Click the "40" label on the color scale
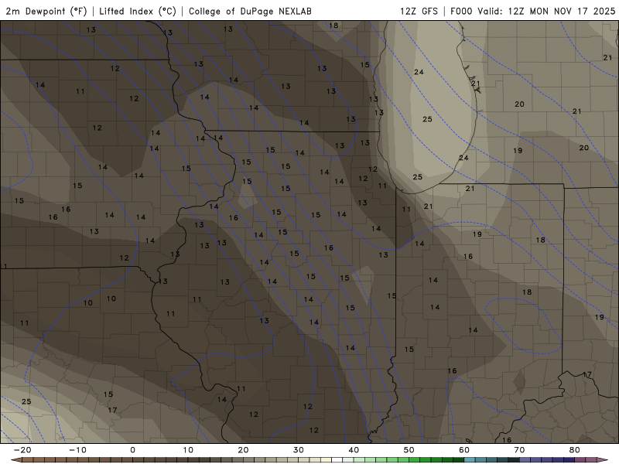The width and height of the screenshot is (619, 464). coord(354,450)
